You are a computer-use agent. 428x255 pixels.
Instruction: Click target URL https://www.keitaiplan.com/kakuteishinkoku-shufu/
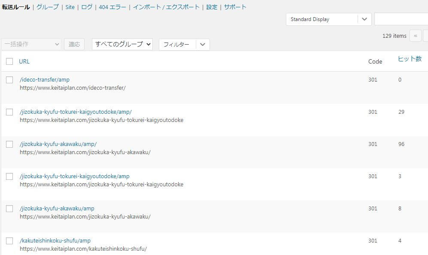pyautogui.click(x=83, y=249)
